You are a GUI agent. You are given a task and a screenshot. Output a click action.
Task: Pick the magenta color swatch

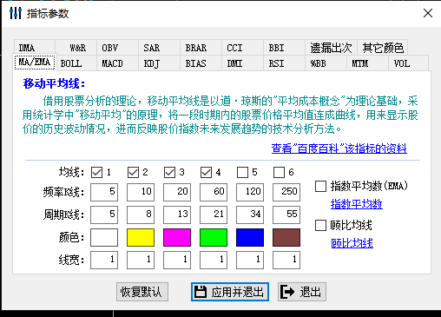[177, 237]
